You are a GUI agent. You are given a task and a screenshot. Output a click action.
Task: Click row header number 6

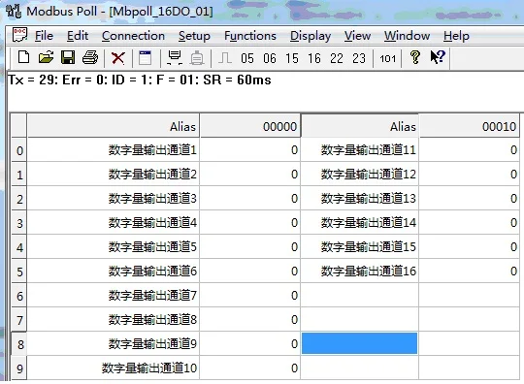coord(19,296)
